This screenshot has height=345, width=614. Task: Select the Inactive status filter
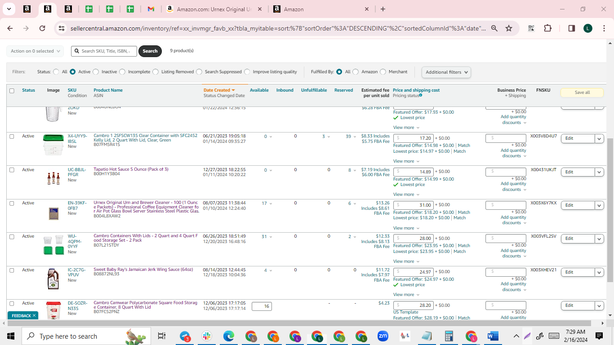[x=96, y=72]
